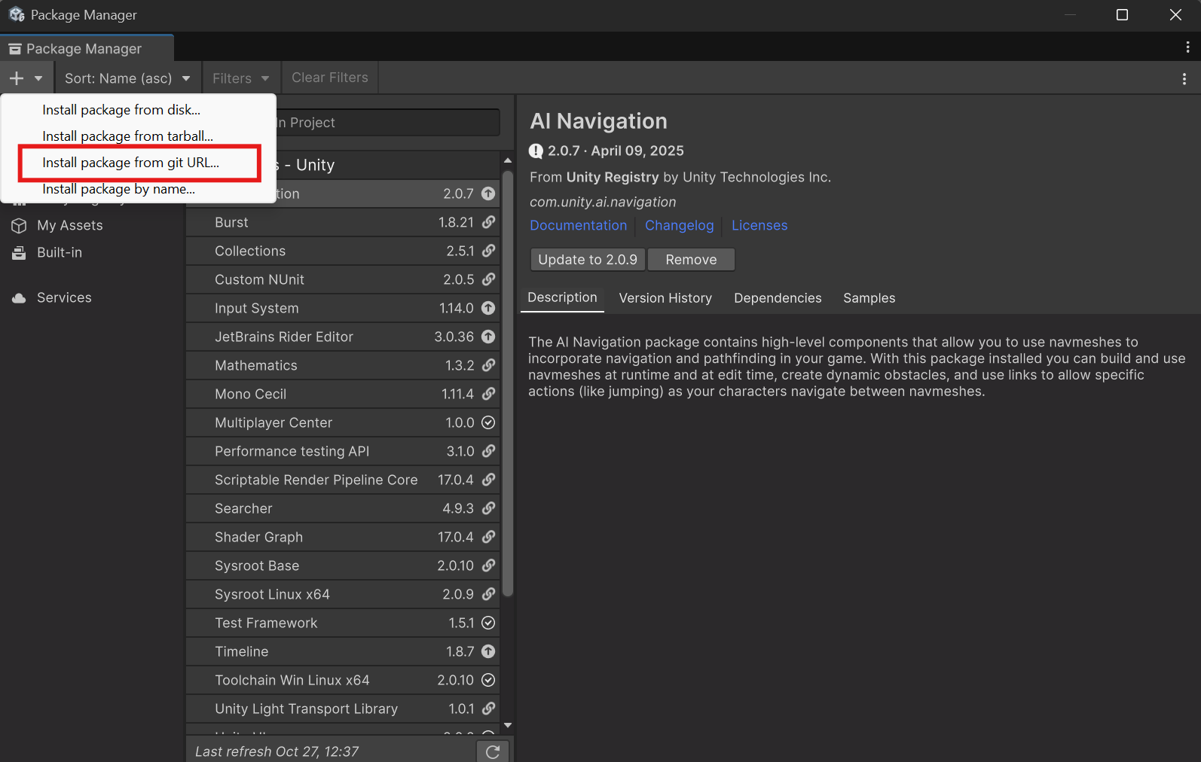1201x762 pixels.
Task: Open the toolbar kebab options menu
Action: (1184, 78)
